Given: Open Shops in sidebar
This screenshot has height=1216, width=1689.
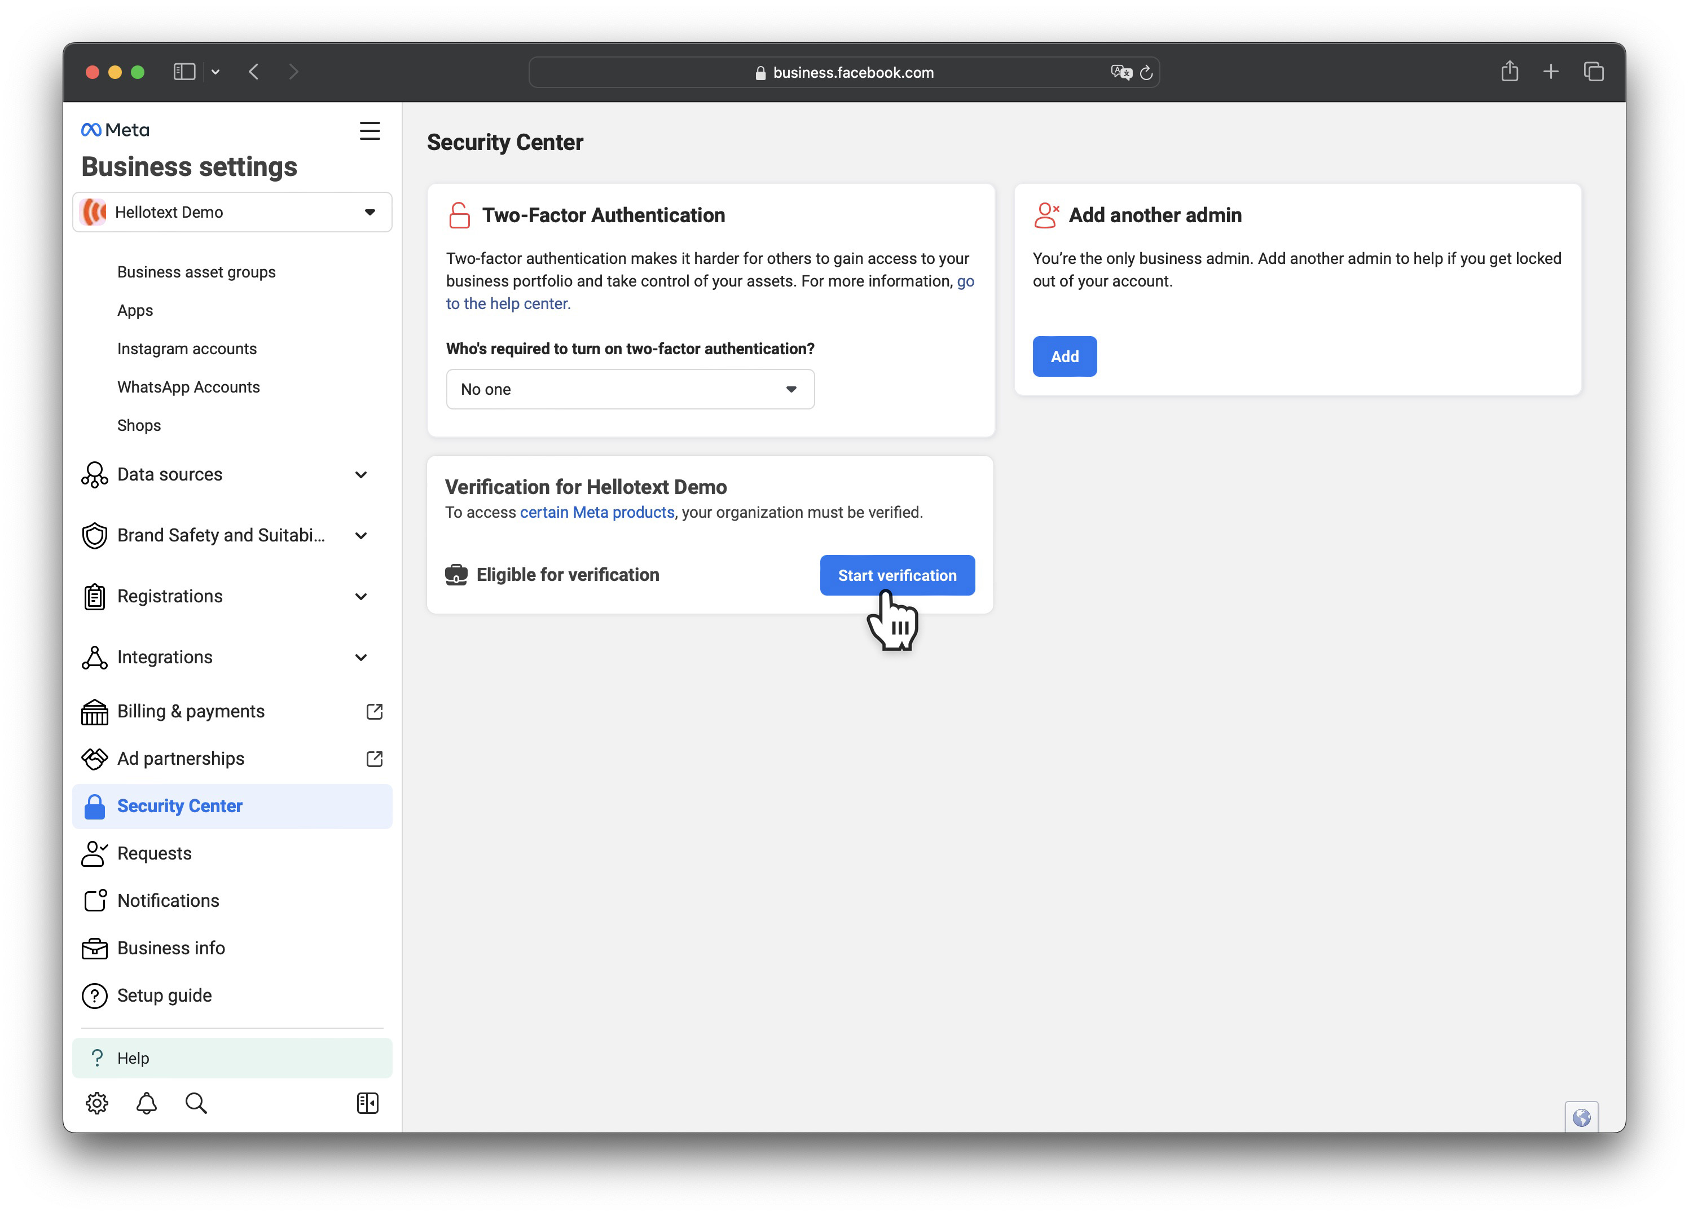Looking at the screenshot, I should 139,425.
